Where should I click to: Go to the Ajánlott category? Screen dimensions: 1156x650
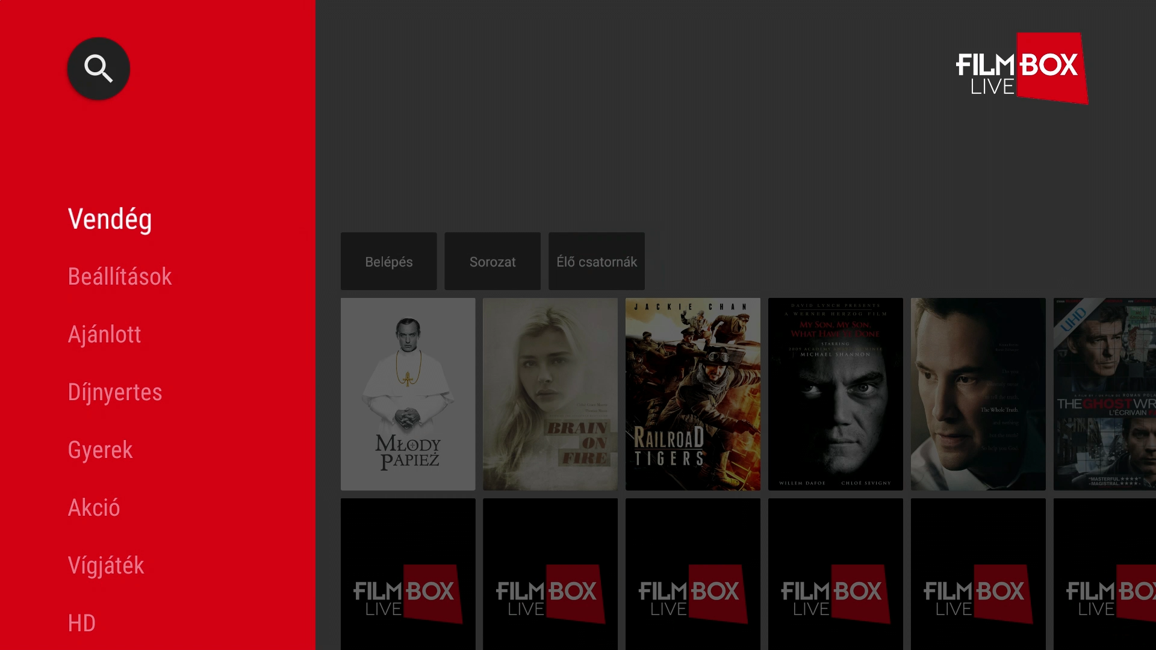(x=104, y=335)
